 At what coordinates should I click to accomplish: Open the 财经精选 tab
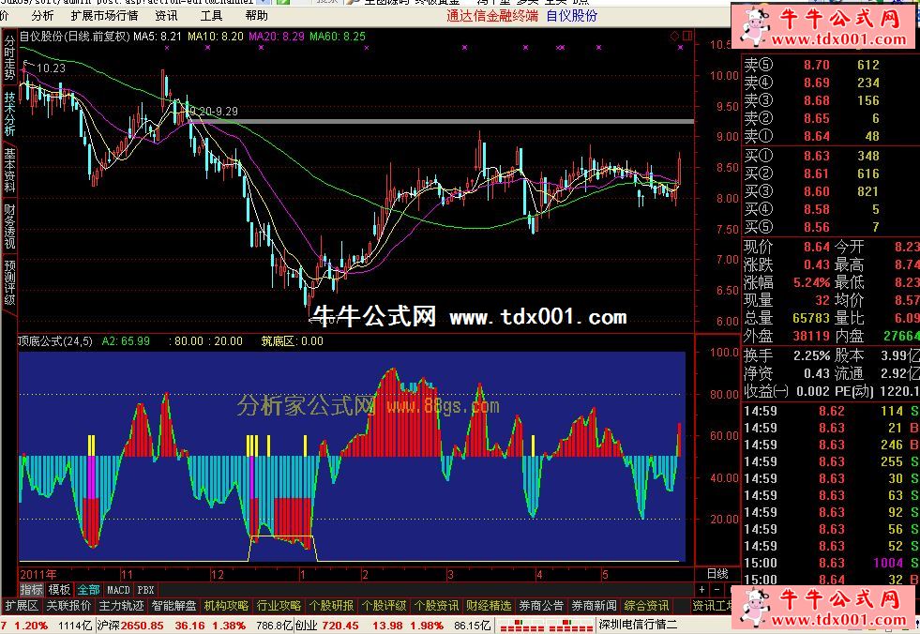pos(490,605)
